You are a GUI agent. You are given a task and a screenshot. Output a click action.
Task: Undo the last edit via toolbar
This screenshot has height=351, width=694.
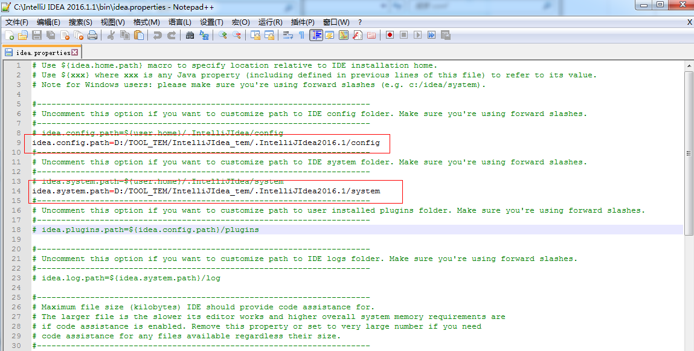click(x=158, y=36)
